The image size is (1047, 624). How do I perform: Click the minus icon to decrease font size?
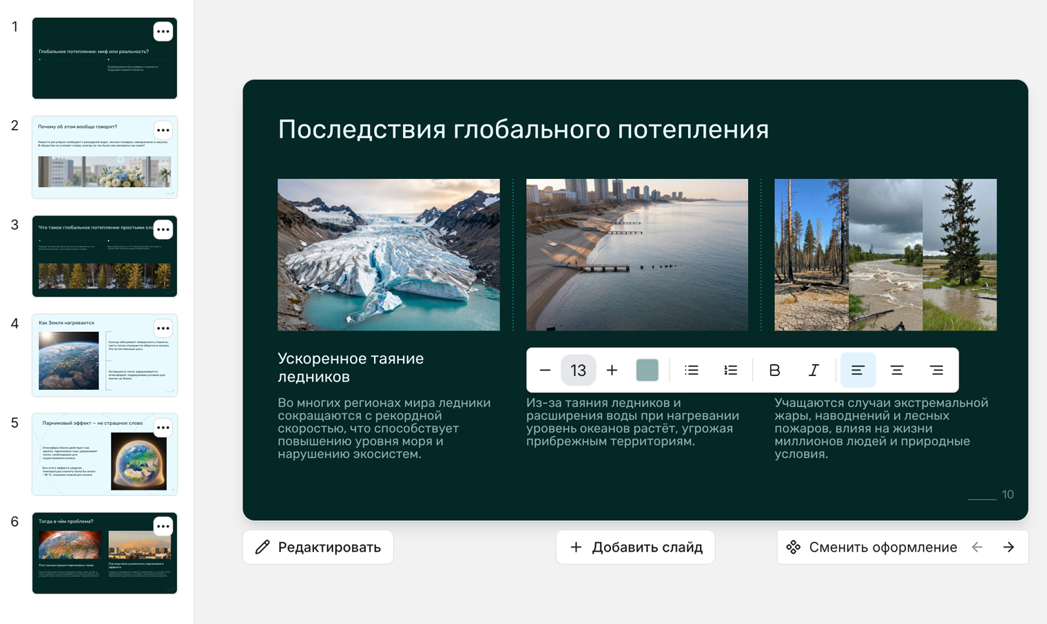(545, 370)
